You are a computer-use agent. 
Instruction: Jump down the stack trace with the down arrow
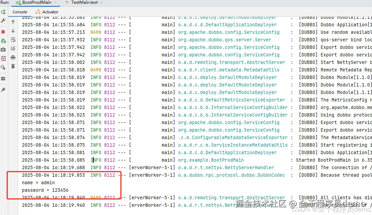pyautogui.click(x=13, y=31)
